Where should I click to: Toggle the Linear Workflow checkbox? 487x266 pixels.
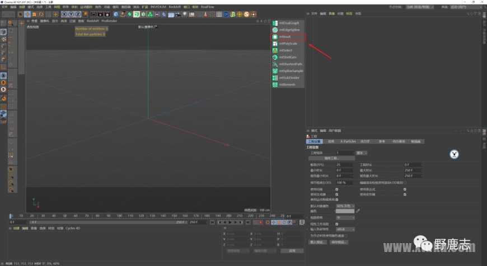(336, 224)
